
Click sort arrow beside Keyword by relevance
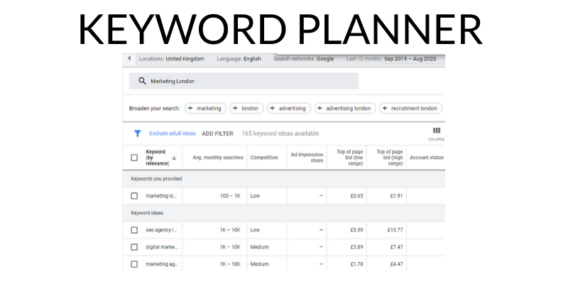174,158
